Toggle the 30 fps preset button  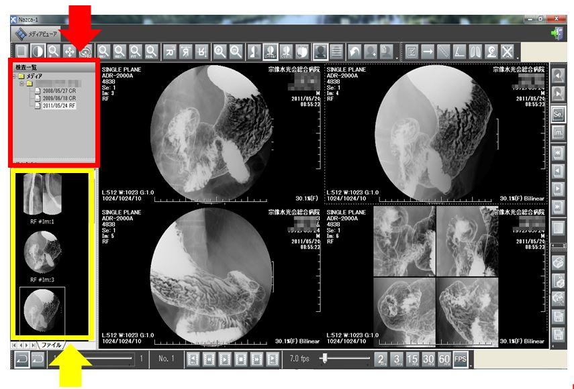tap(428, 359)
